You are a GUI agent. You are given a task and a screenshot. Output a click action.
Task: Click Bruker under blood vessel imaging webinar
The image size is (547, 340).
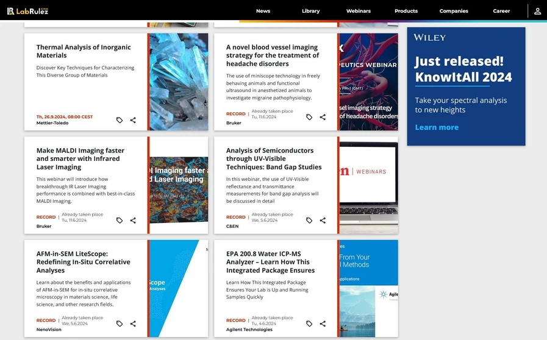(234, 122)
